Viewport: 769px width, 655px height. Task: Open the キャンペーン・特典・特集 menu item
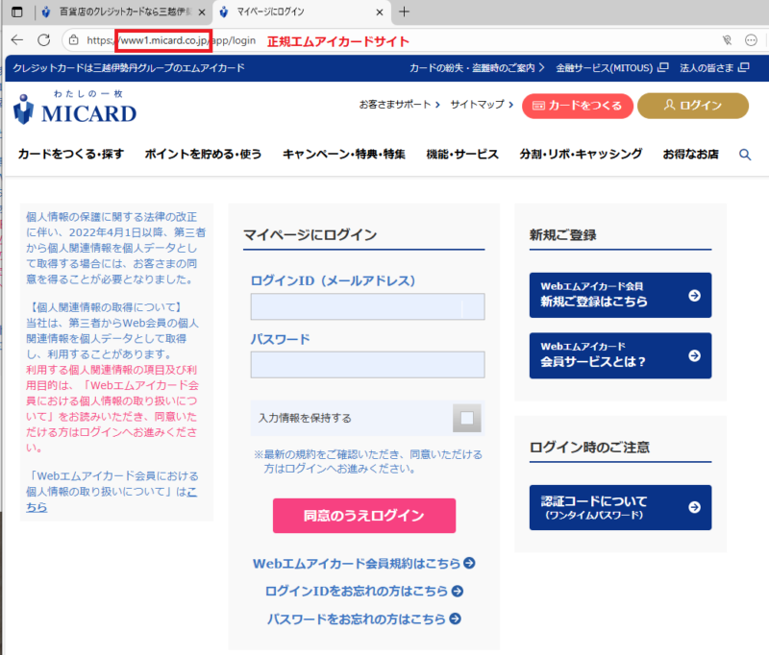(x=344, y=155)
